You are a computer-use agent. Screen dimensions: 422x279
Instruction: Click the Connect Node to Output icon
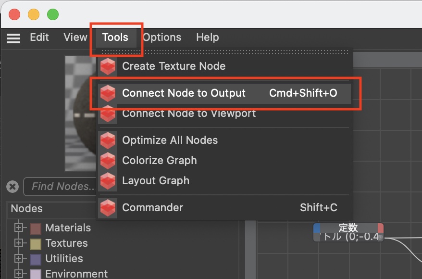tap(108, 93)
